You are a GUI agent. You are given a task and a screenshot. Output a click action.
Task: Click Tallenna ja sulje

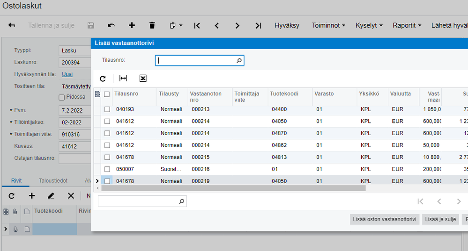[x=52, y=26]
